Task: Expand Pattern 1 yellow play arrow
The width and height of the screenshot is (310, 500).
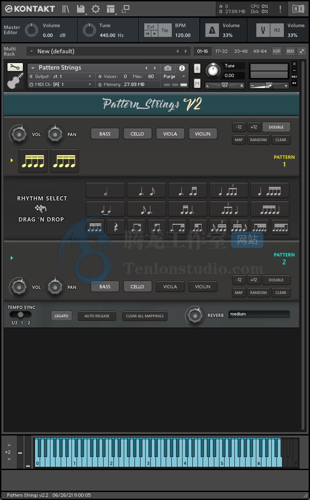Action: click(12, 160)
